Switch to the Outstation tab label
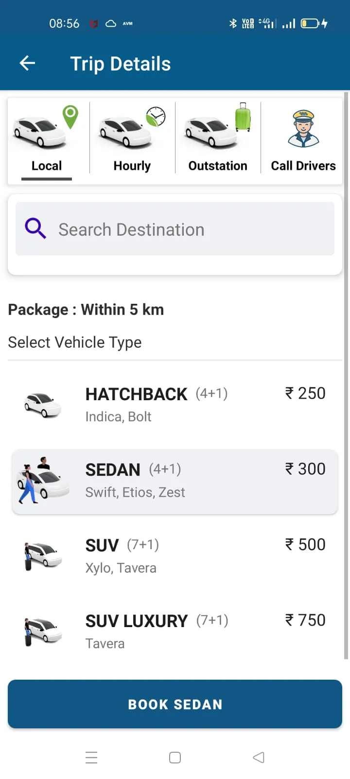This screenshot has height=779, width=350. pyautogui.click(x=218, y=166)
